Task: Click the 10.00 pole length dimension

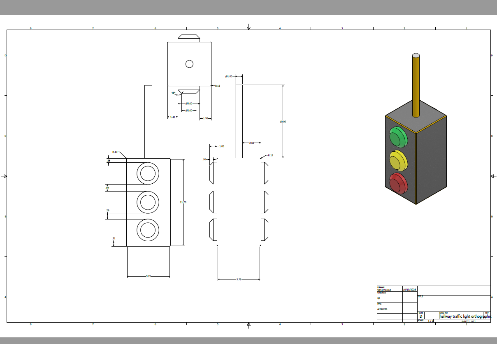Action: pos(283,122)
